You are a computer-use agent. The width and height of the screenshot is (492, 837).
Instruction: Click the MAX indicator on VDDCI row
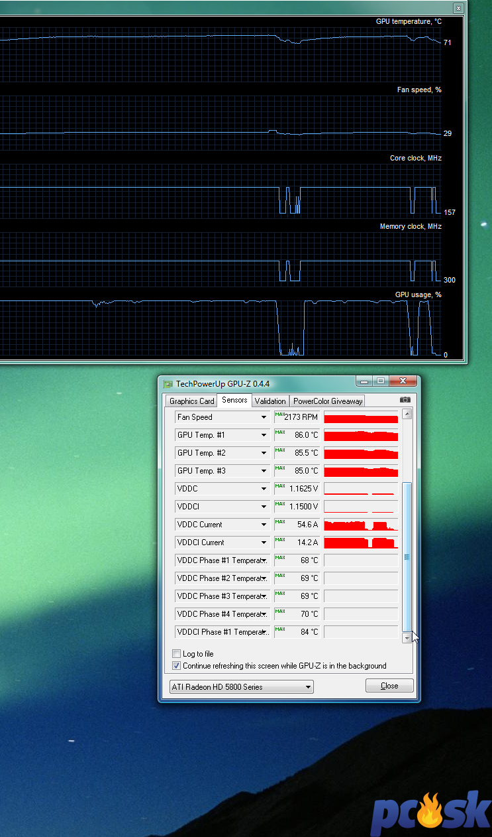280,504
